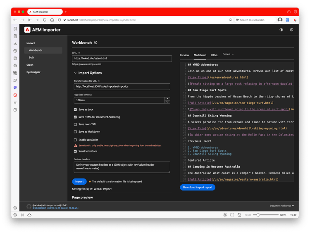Image resolution: width=310 pixels, height=233 pixels.
Task: Click the fast forward navigation button
Action: point(37,20)
